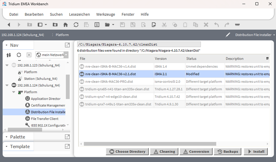The height and width of the screenshot is (162, 276).
Task: Open the Distribution File Installer view dropdown
Action: click(255, 35)
